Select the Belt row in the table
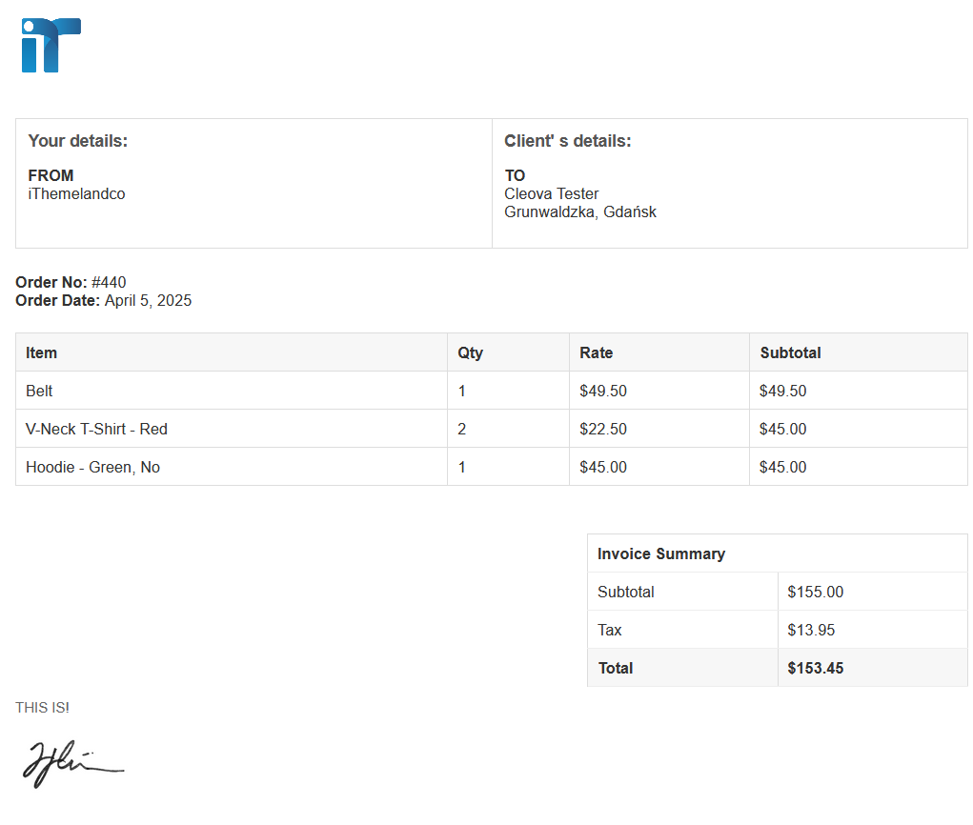Viewport: 973px width, 825px height. click(x=39, y=391)
